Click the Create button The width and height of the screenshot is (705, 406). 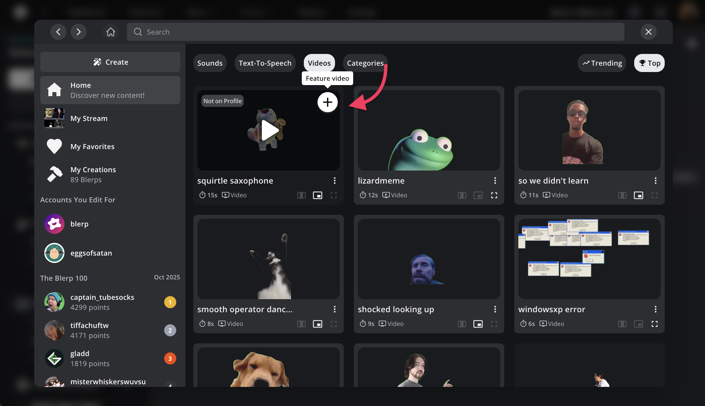[110, 62]
